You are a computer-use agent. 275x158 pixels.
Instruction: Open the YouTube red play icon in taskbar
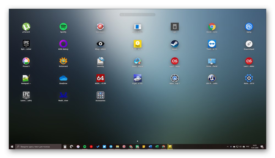pyautogui.click(x=91, y=147)
